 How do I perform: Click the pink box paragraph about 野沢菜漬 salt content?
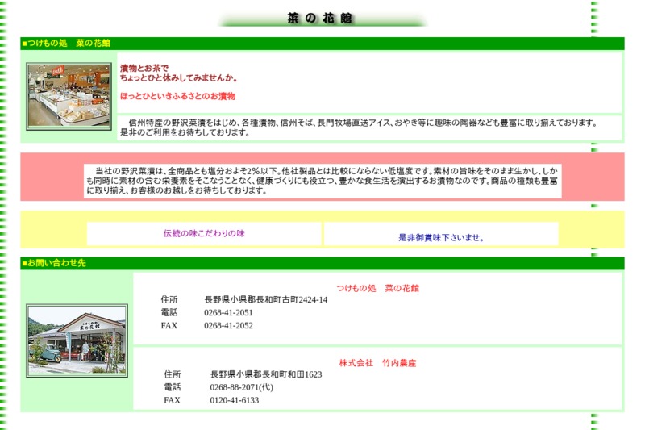coord(322,181)
